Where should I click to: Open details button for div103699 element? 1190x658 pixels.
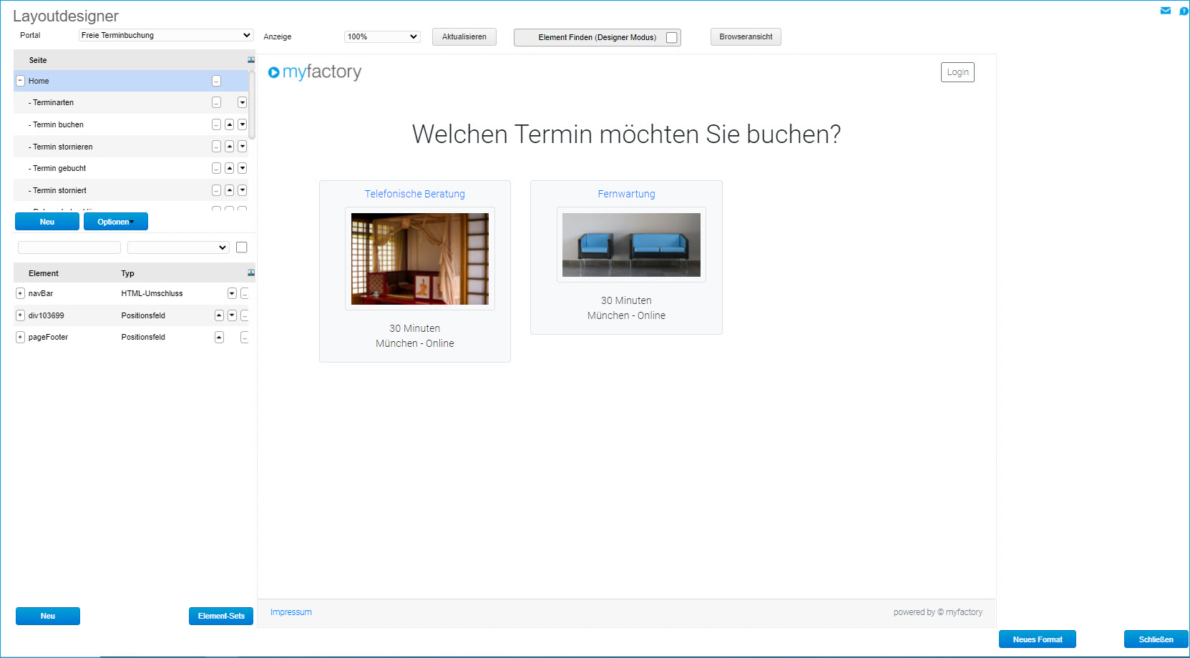pyautogui.click(x=245, y=315)
